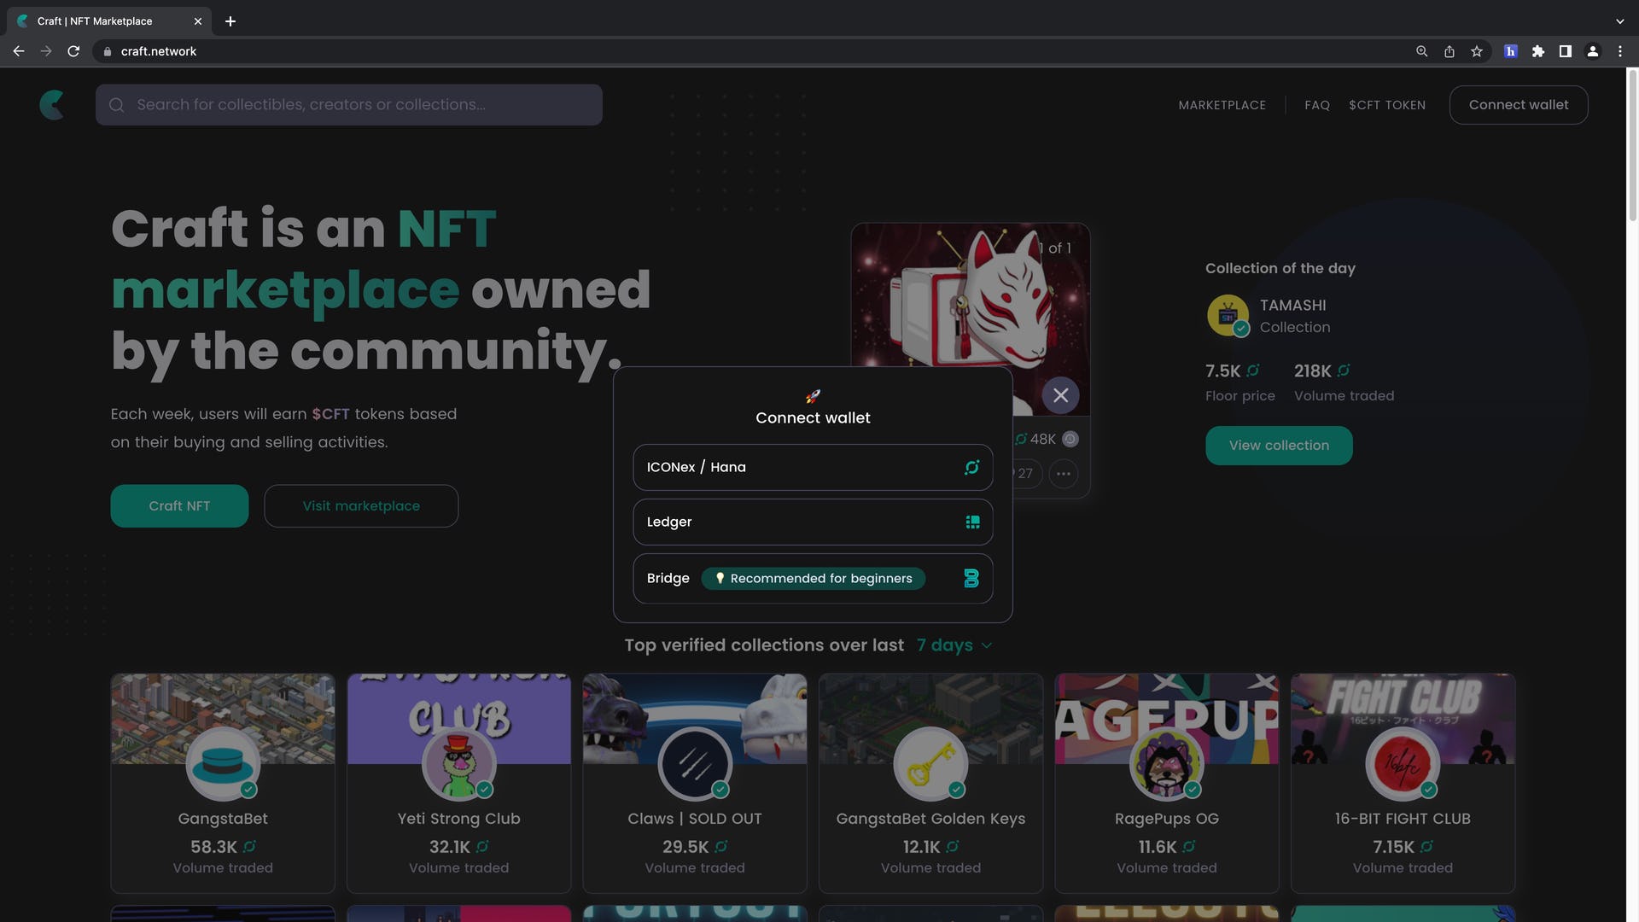This screenshot has width=1639, height=922.
Task: Click the GangstaBet Golden Keys title
Action: coord(930,819)
